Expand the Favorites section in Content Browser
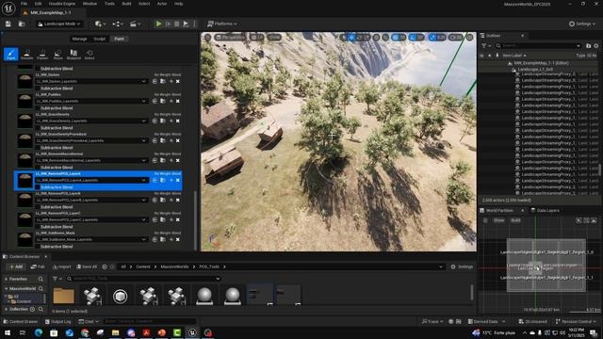 [7, 279]
